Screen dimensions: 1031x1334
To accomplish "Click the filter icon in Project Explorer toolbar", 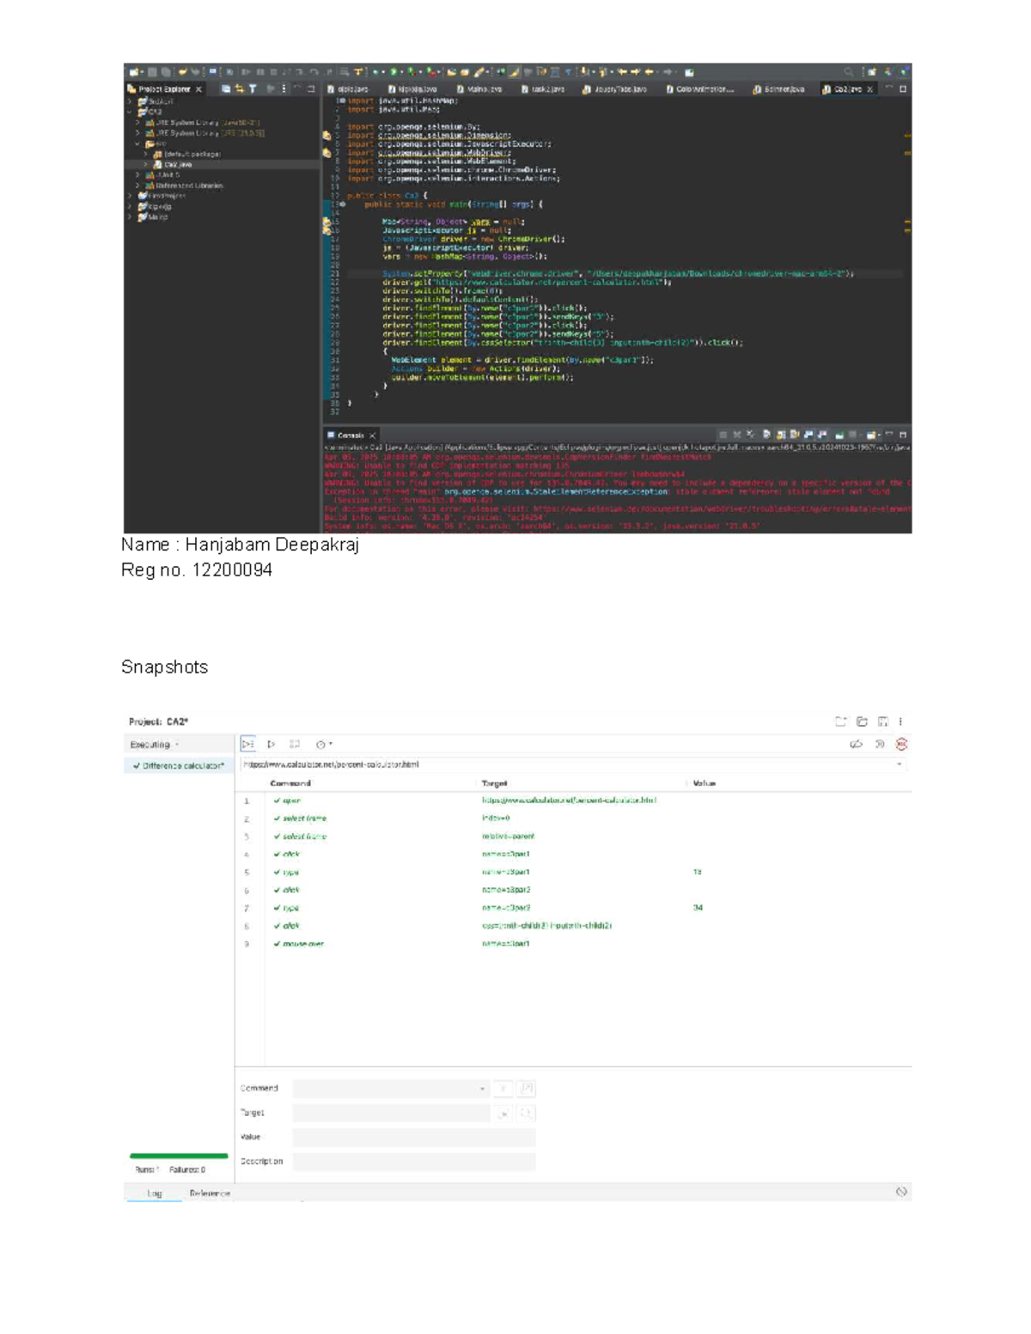I will click(253, 88).
